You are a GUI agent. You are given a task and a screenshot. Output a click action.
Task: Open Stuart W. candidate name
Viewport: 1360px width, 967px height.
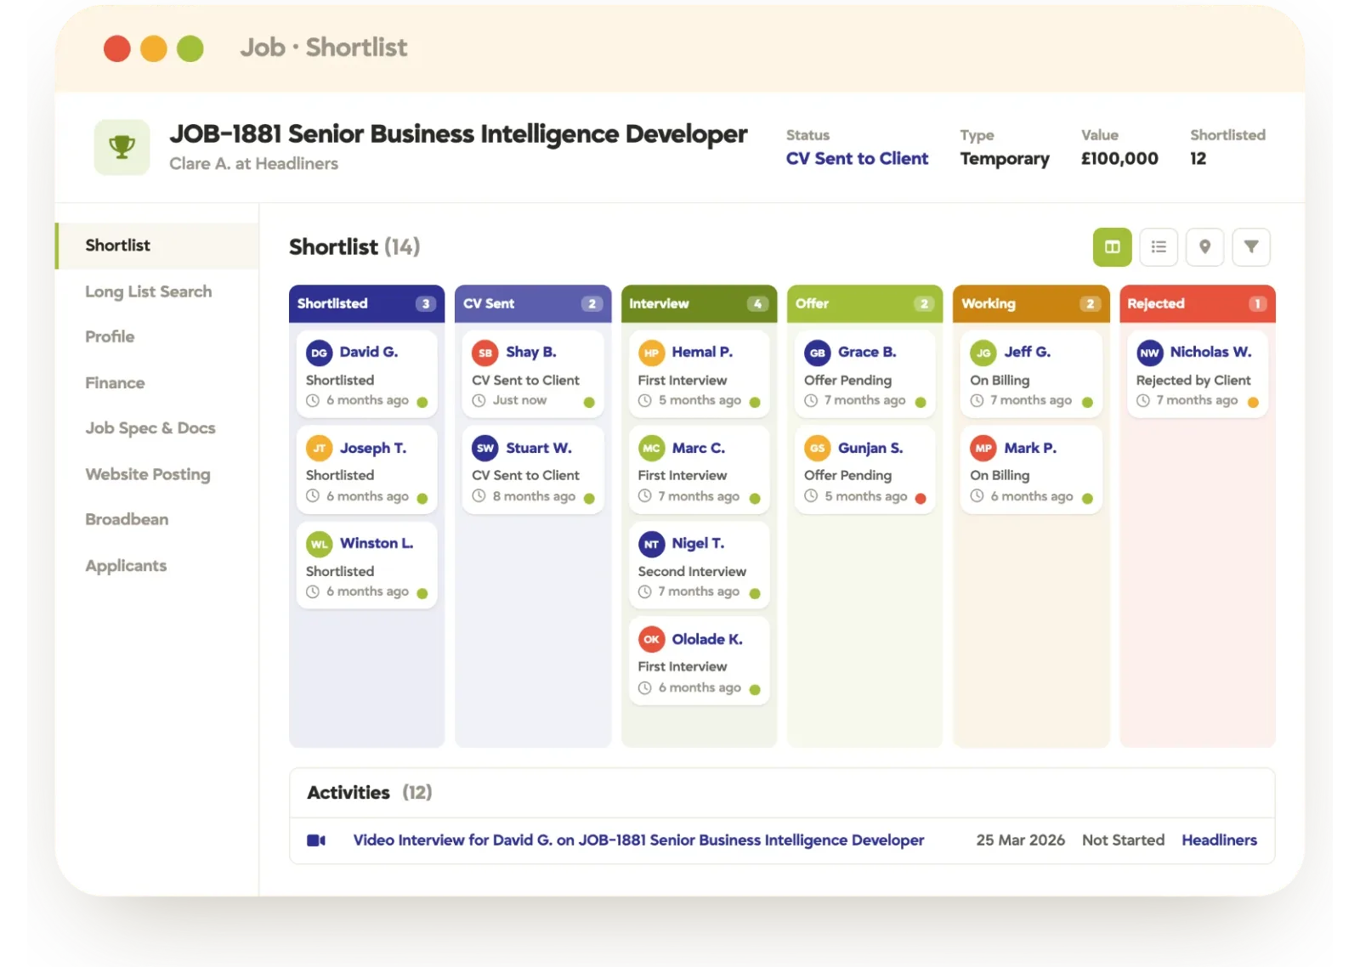[539, 448]
